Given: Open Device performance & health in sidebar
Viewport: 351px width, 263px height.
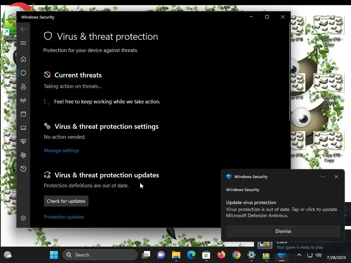Looking at the screenshot, I should coord(23,141).
